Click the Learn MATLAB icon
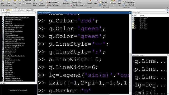The width and height of the screenshot is (169, 95). coord(123,5)
